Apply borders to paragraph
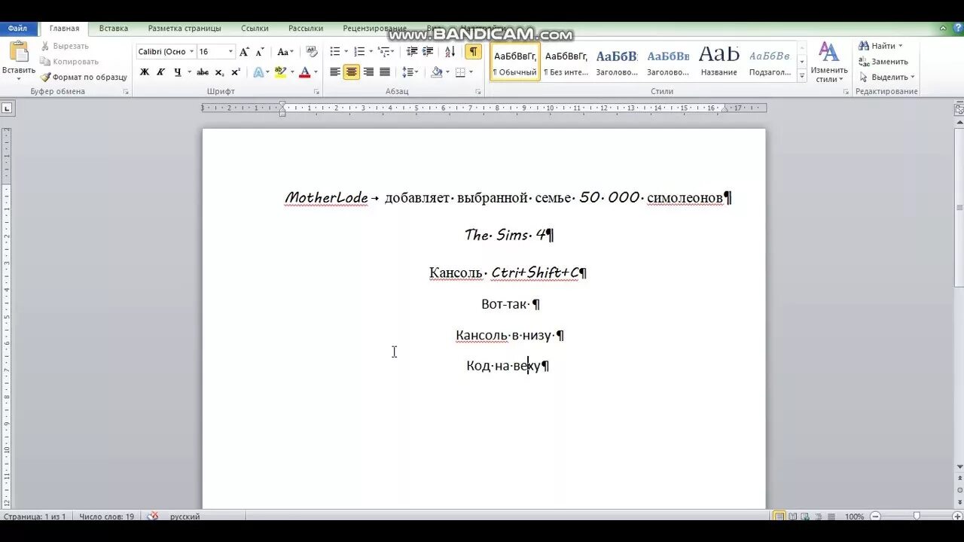 click(460, 72)
